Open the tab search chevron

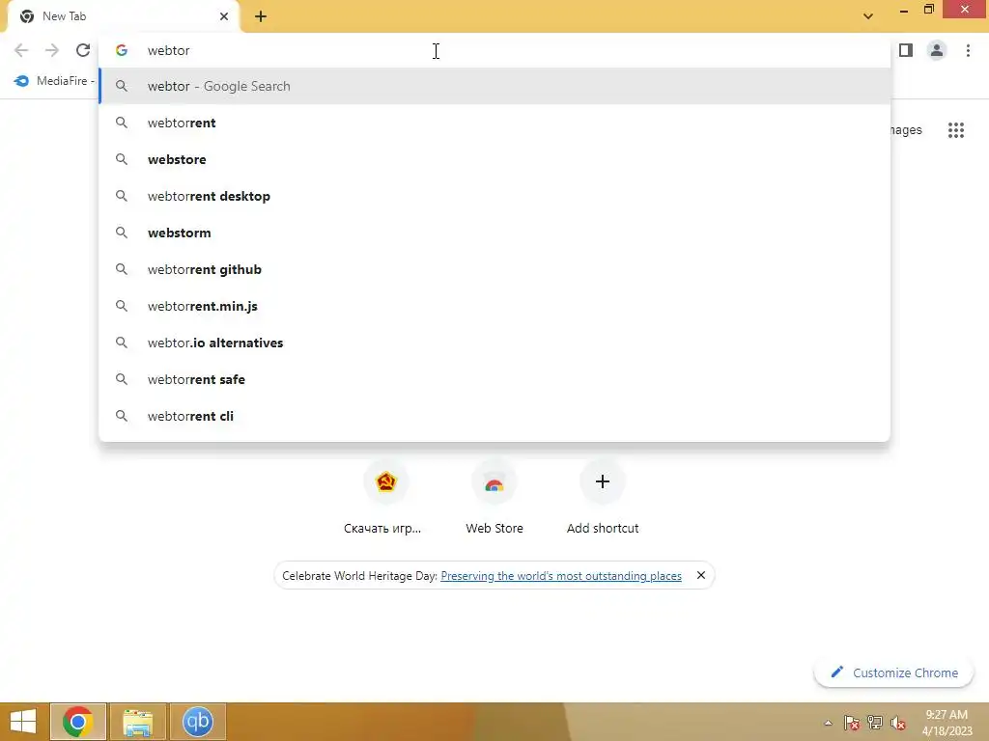pyautogui.click(x=868, y=16)
